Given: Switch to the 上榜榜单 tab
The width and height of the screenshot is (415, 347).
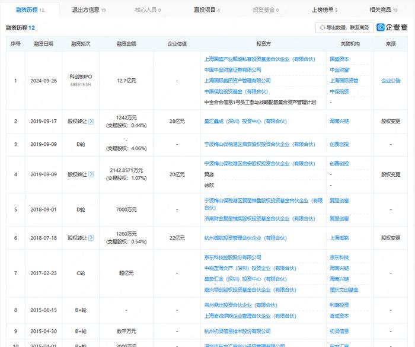Looking at the screenshot, I should coord(324,10).
